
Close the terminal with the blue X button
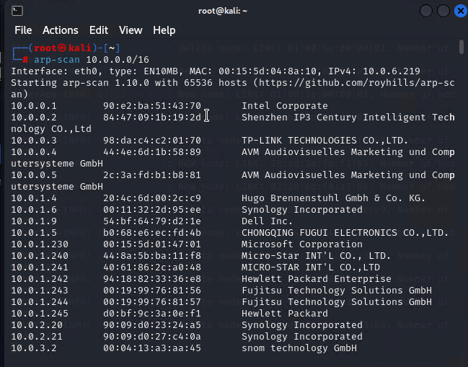461,12
